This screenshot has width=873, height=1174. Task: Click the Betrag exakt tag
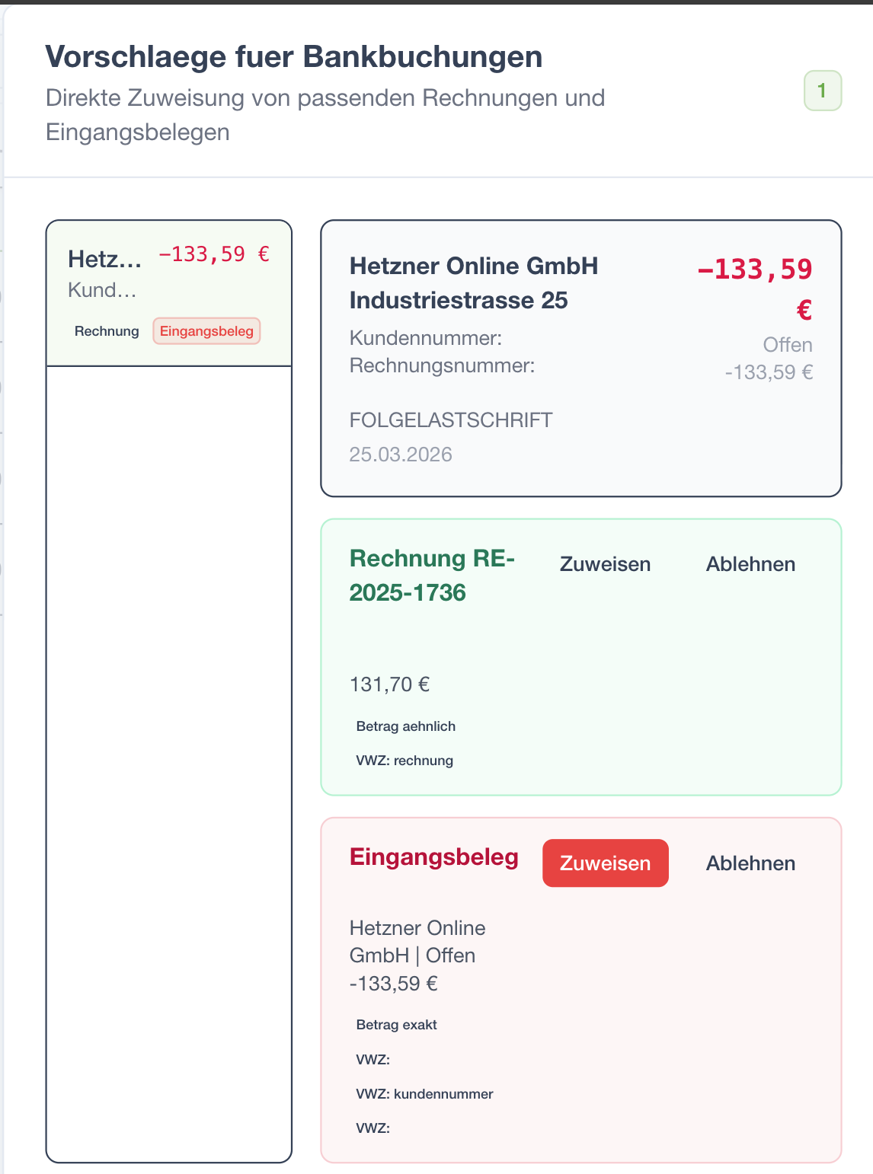click(396, 1025)
